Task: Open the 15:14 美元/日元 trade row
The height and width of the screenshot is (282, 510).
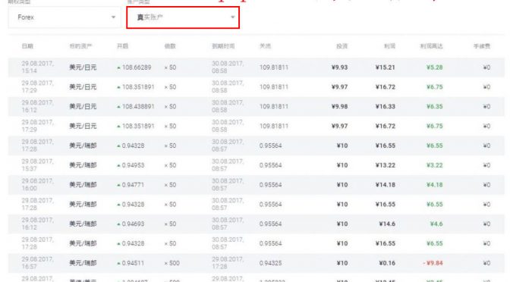Action: click(x=257, y=67)
